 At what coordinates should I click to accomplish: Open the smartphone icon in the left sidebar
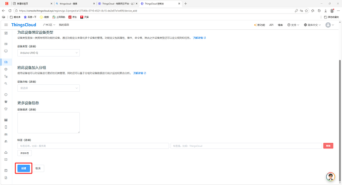(x=6, y=127)
